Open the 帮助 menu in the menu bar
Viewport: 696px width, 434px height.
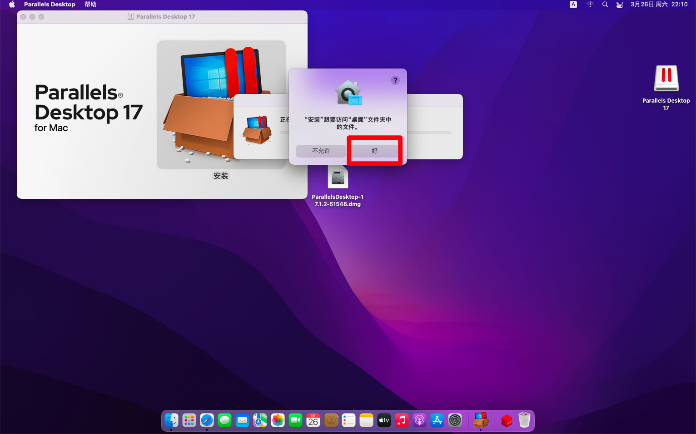tap(90, 5)
